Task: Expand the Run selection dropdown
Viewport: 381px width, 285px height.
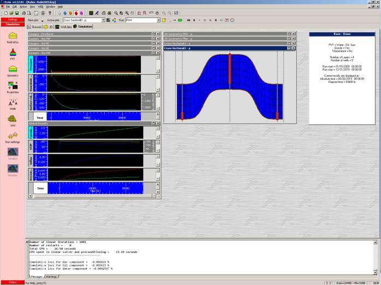Action: 158,20
